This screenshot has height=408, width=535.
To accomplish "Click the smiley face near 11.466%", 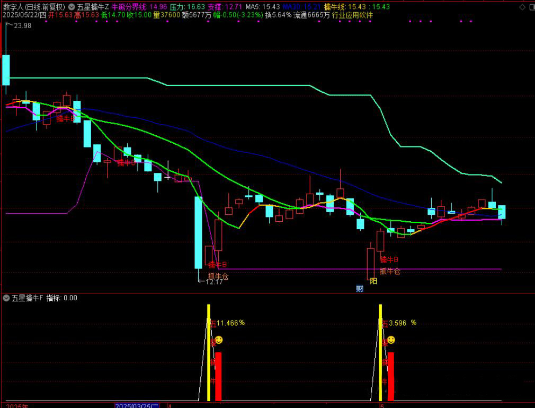I will coord(219,340).
